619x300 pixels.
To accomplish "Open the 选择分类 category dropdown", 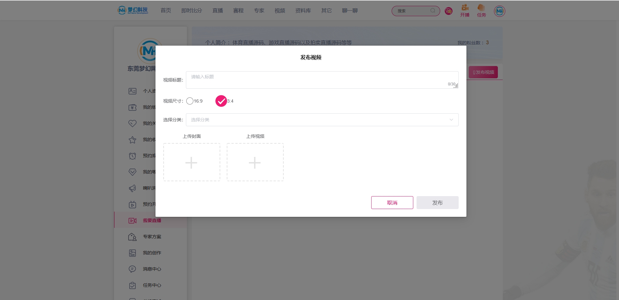I will coord(322,119).
